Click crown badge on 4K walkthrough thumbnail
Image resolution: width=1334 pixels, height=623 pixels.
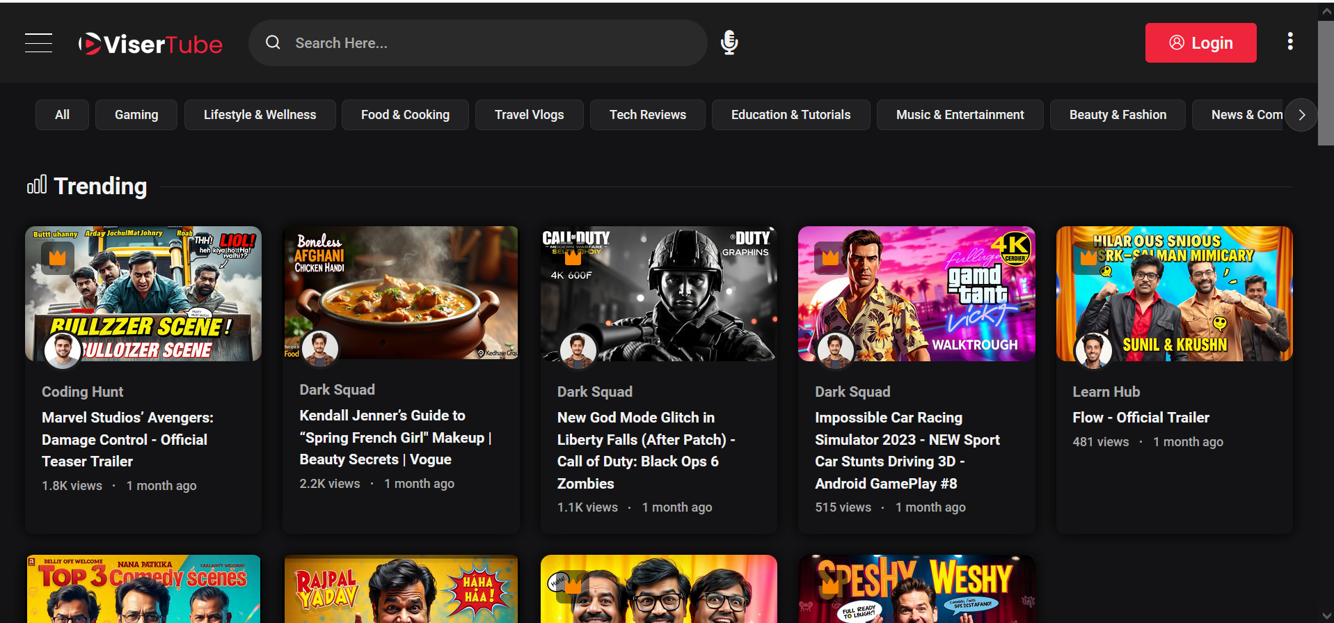[x=831, y=258]
